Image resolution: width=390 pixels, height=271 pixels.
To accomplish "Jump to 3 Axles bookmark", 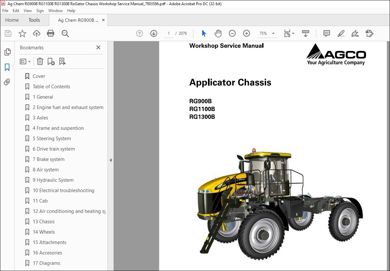I will click(40, 118).
